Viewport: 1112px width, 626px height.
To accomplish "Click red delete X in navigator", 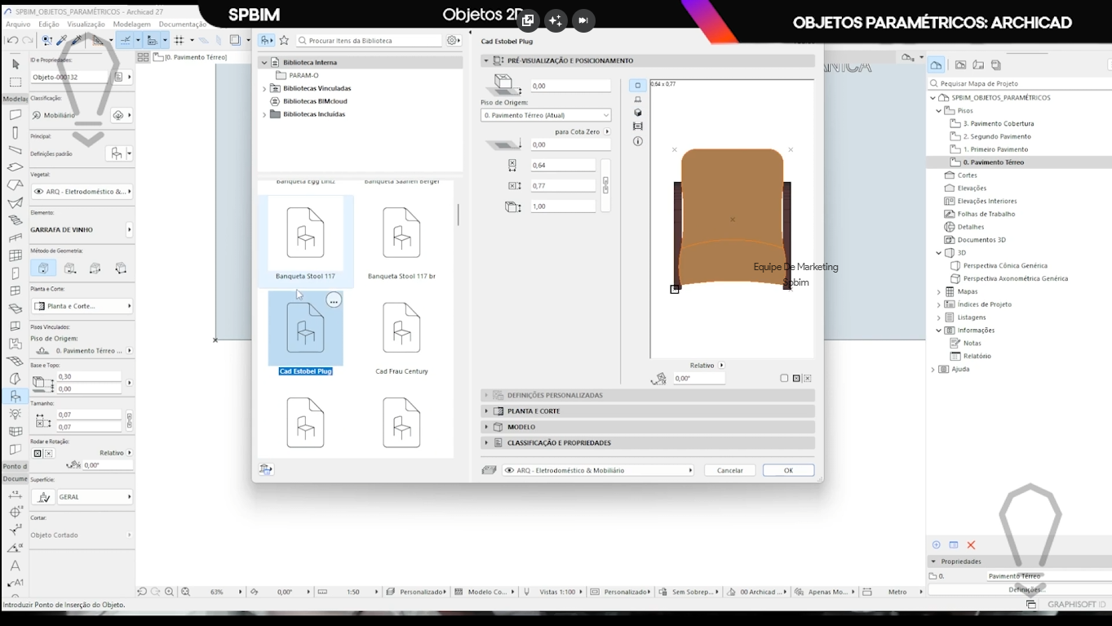I will pyautogui.click(x=971, y=545).
